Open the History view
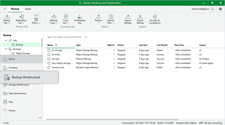This screenshot has height=125, width=225. point(12,110)
